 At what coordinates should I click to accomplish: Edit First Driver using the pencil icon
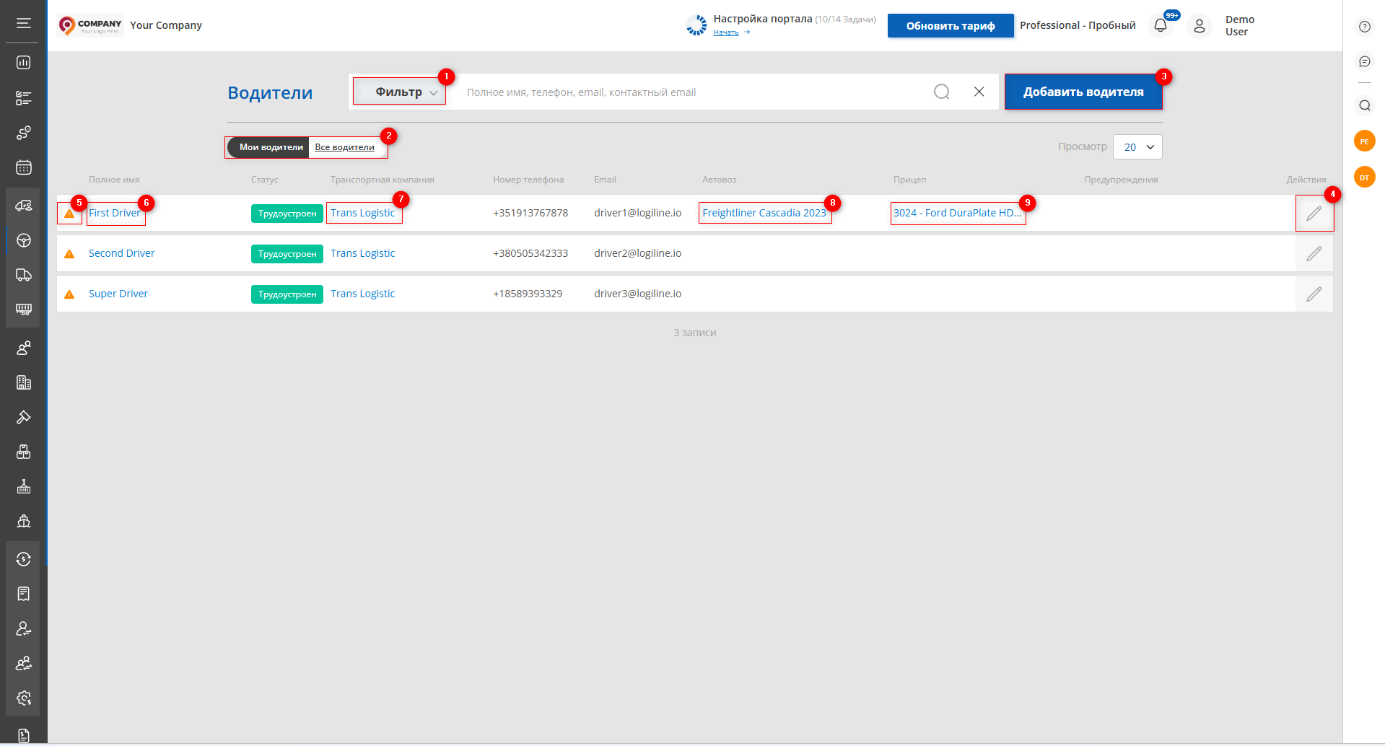tap(1314, 213)
